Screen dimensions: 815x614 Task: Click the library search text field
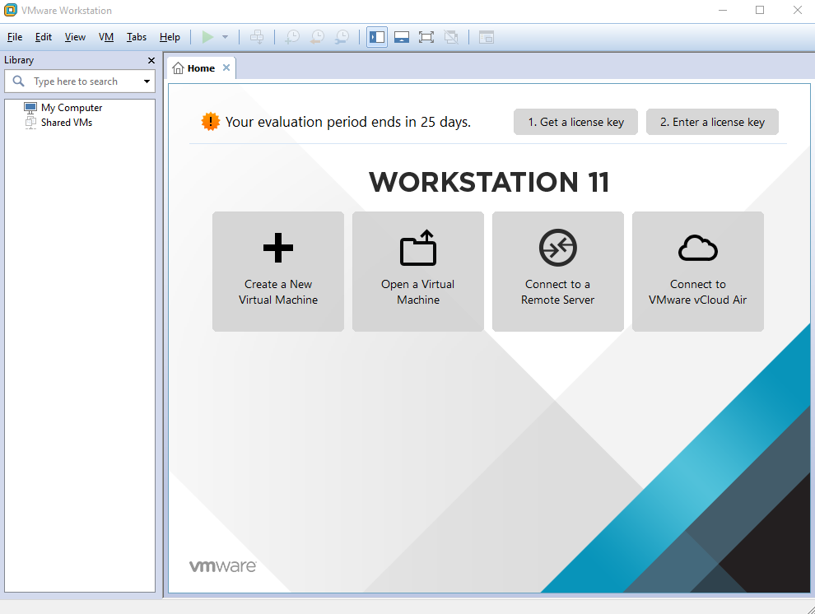[80, 81]
